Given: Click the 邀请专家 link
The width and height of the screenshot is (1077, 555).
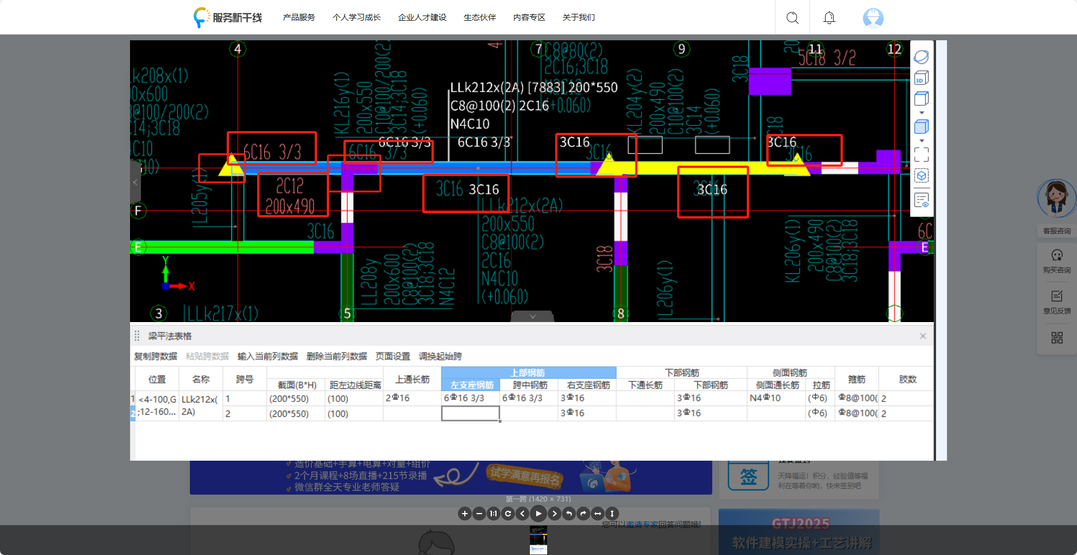Looking at the screenshot, I should click(x=643, y=525).
